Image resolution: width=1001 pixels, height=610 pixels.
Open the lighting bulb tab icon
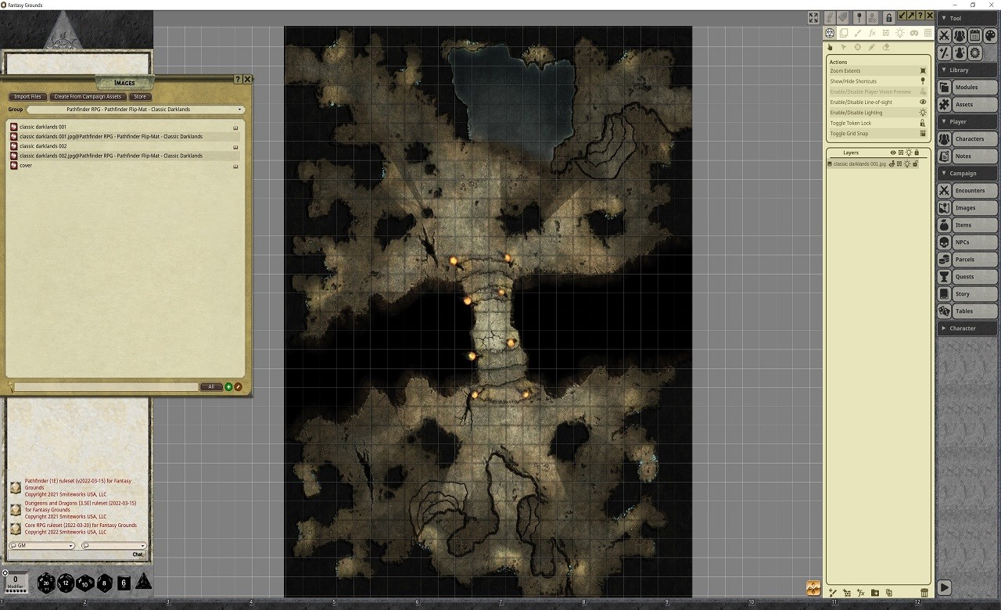point(900,33)
